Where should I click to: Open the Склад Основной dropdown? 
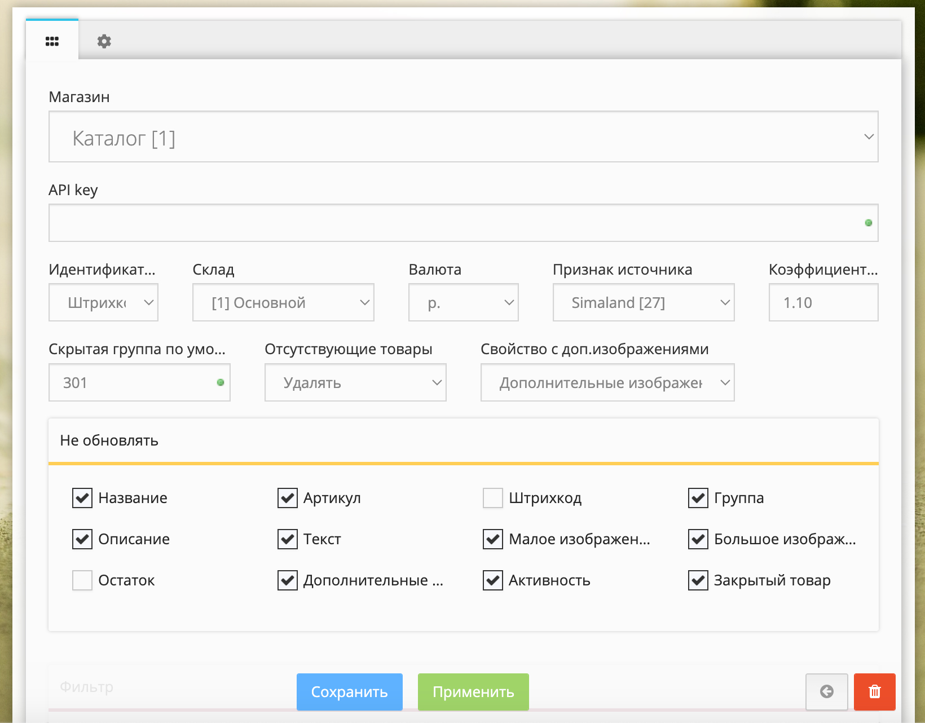[283, 303]
